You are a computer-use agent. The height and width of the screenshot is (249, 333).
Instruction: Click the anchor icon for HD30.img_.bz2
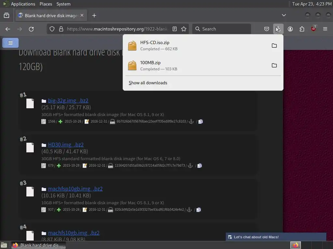tap(190, 166)
